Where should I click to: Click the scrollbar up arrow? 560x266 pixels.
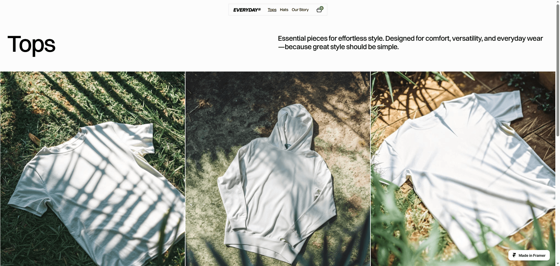(558, 2)
